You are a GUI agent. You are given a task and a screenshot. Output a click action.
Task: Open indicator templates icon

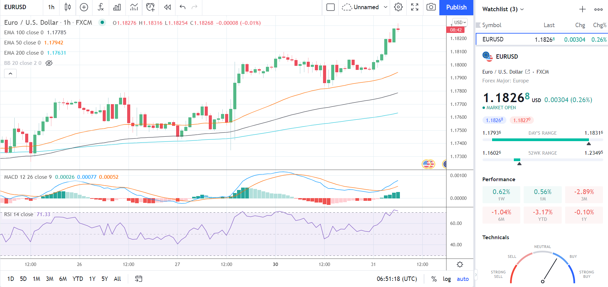pos(134,7)
